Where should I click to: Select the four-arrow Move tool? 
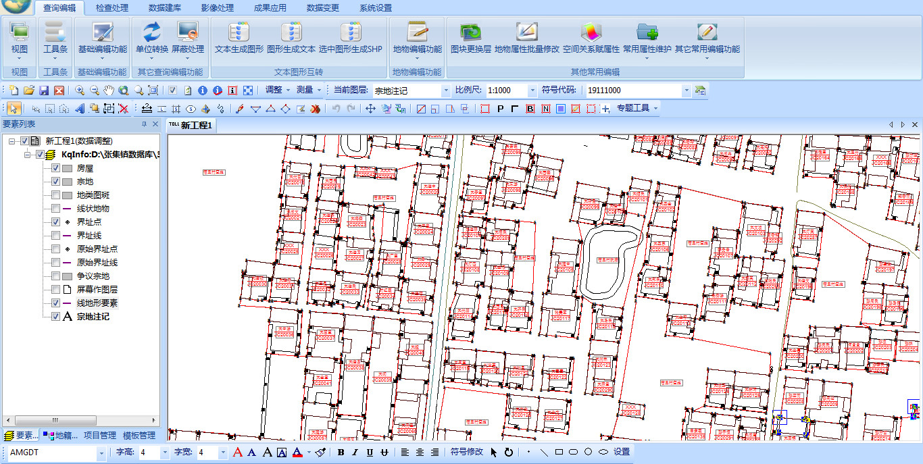370,108
